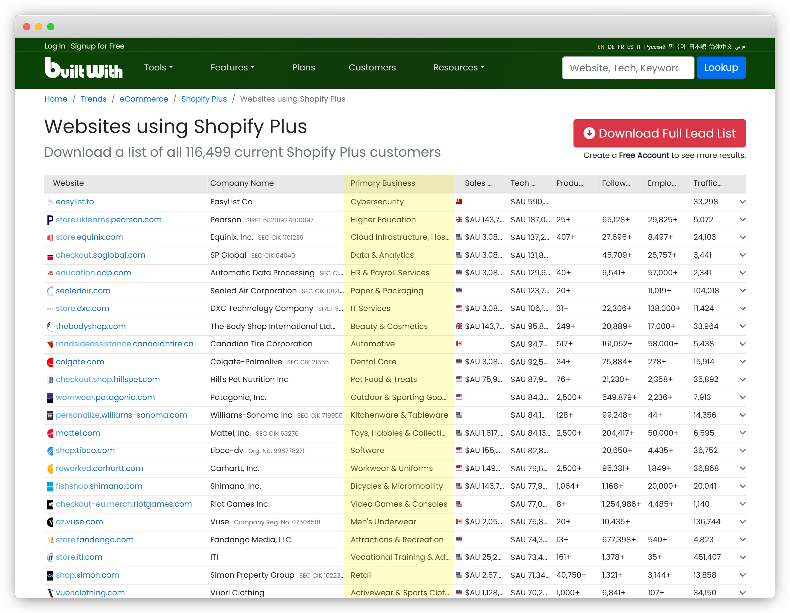790x613 pixels.
Task: Click the UK flag in the Pearson row
Action: click(x=459, y=219)
